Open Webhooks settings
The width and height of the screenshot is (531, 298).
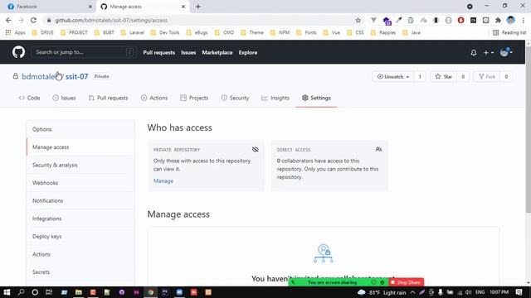(x=80, y=183)
